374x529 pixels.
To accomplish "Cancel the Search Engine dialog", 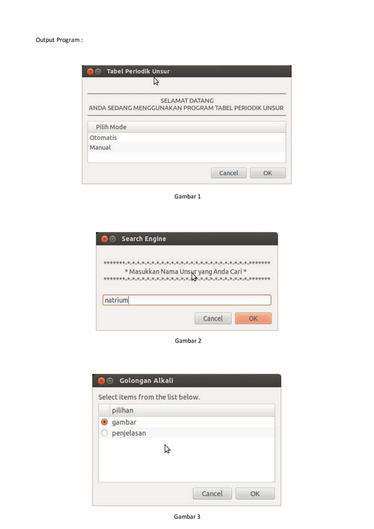I will [x=213, y=318].
